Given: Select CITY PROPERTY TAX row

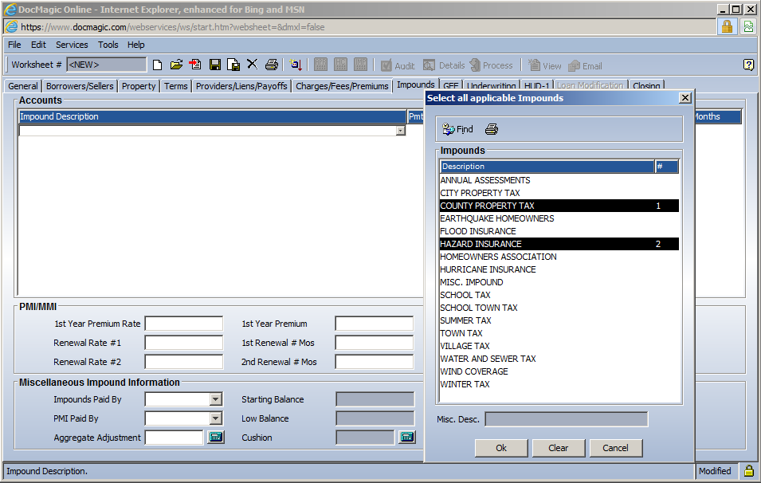Looking at the screenshot, I should pyautogui.click(x=559, y=193).
